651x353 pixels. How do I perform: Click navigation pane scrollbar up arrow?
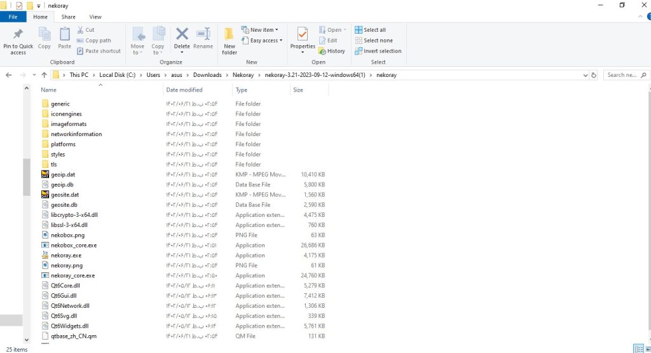[27, 88]
